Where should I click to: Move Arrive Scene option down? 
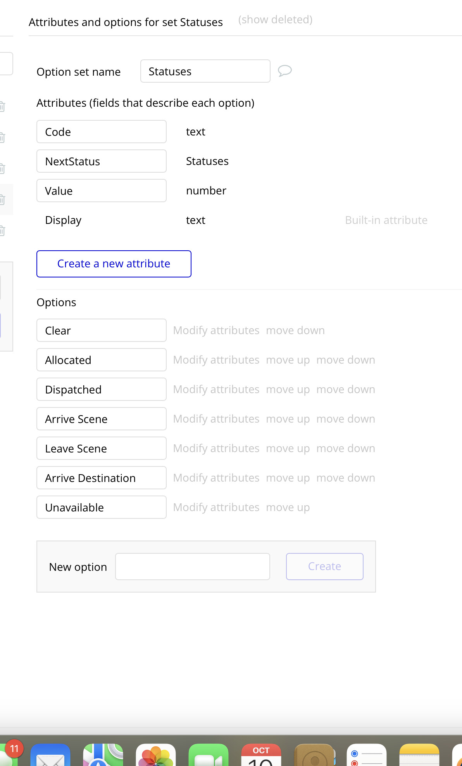click(346, 419)
